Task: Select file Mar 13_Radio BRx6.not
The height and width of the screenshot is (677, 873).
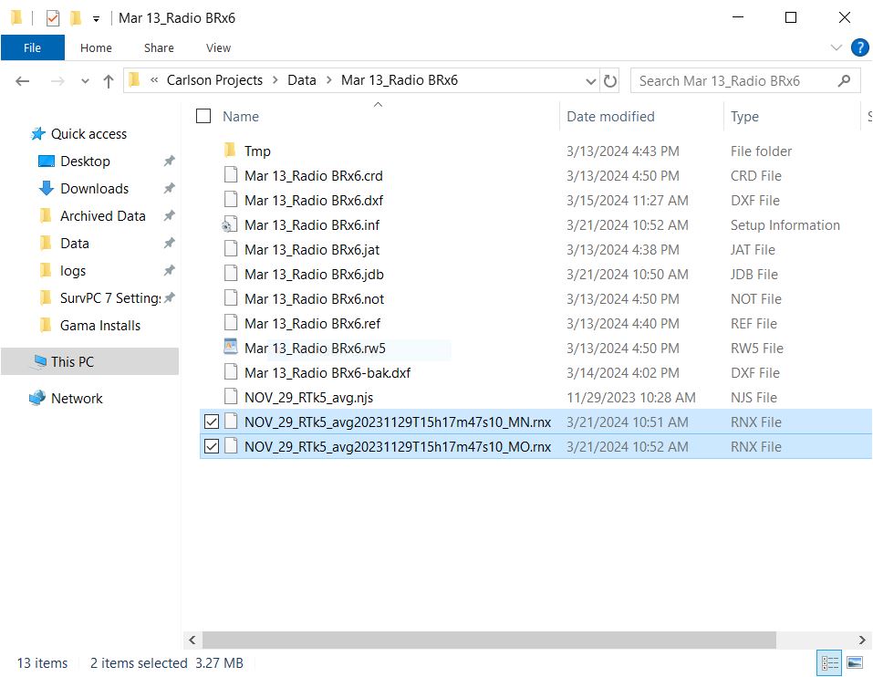Action: [314, 299]
